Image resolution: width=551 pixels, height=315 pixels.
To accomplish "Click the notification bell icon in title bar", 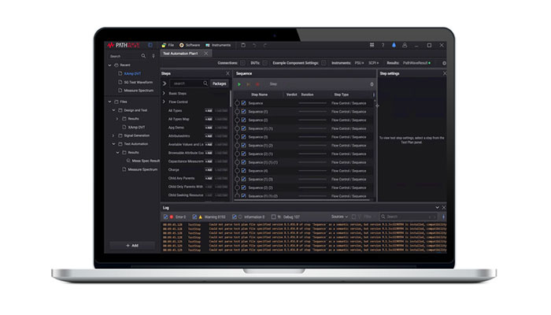I will point(394,46).
